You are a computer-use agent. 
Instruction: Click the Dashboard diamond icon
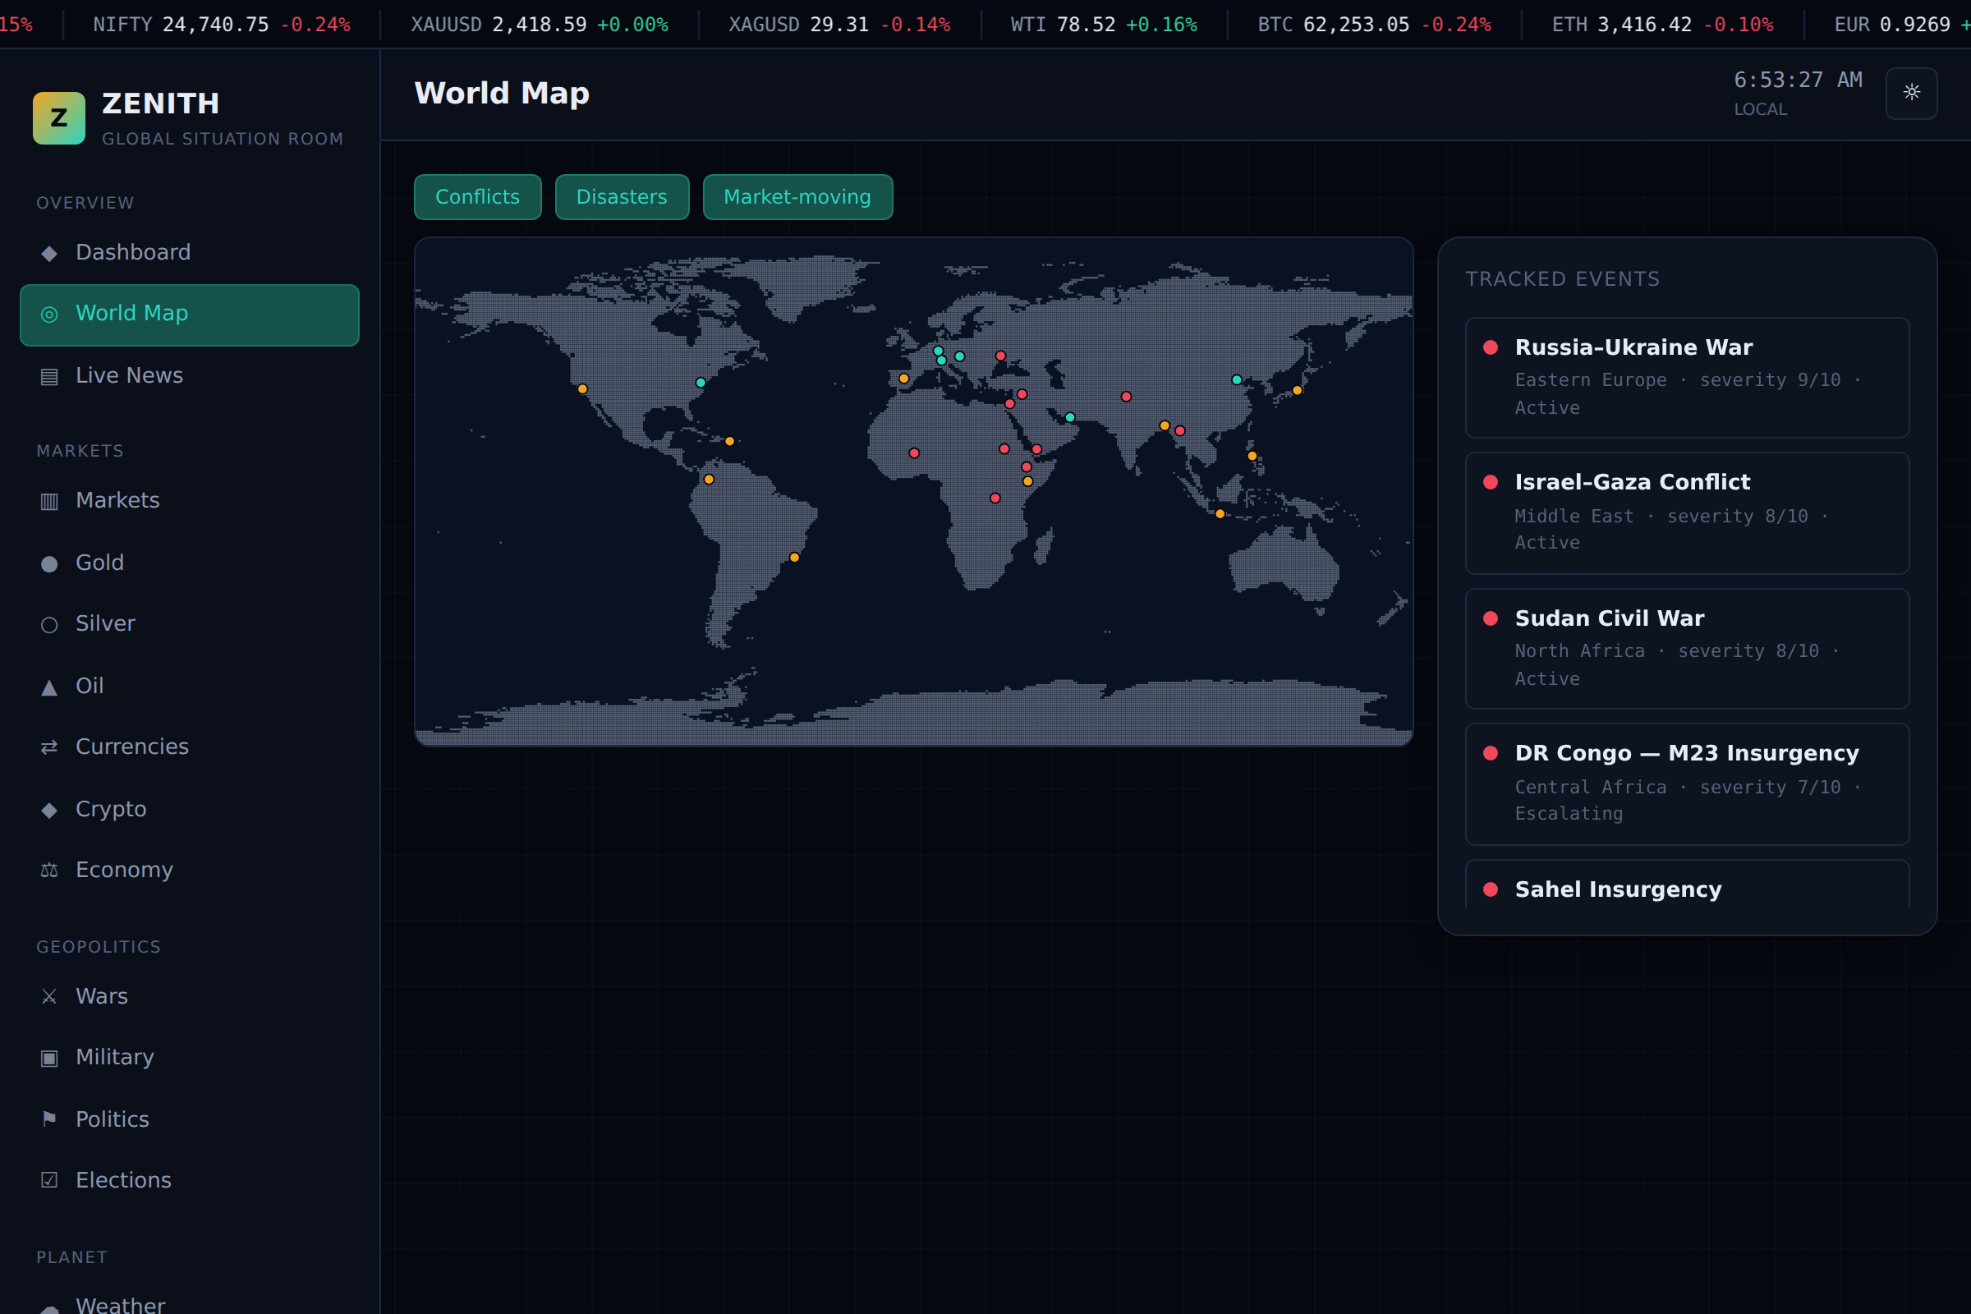point(49,253)
